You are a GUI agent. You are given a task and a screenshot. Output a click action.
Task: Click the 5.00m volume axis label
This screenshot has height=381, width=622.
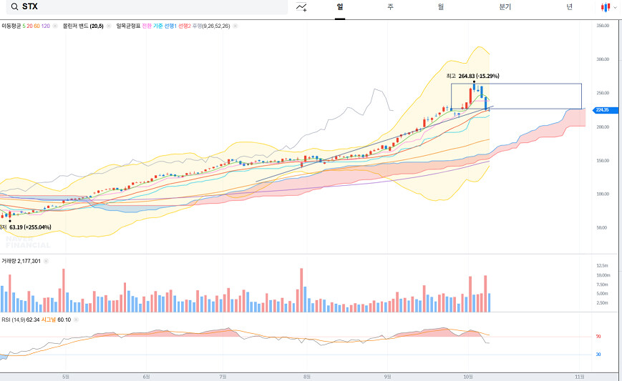[x=602, y=294]
